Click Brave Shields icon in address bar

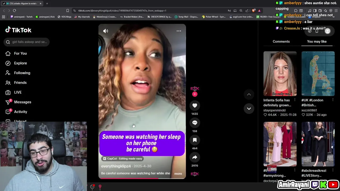[x=254, y=11]
